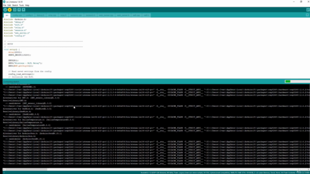Open the Edit menu

9,5
